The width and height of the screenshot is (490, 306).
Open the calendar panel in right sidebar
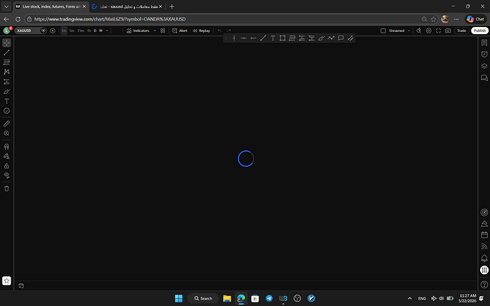coord(484,235)
